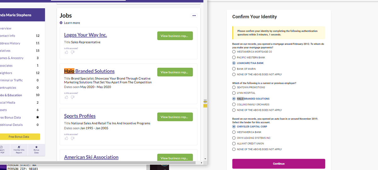Open Neighbors section in sidebar
Image resolution: width=378 pixels, height=170 pixels.
[6, 73]
